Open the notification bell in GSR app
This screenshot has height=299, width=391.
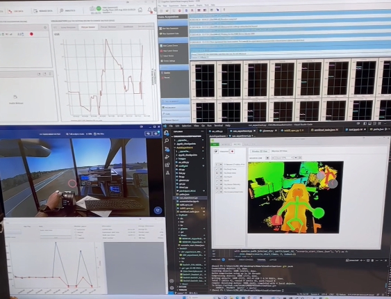(150, 10)
